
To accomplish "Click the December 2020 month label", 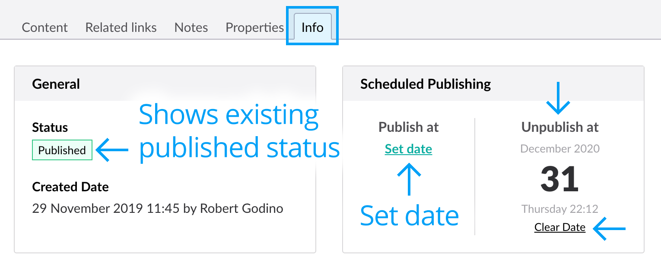I will pos(559,149).
